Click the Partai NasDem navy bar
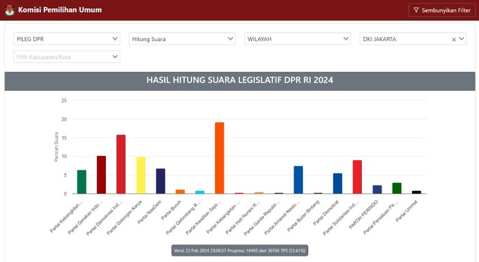This screenshot has width=479, height=262. click(160, 181)
